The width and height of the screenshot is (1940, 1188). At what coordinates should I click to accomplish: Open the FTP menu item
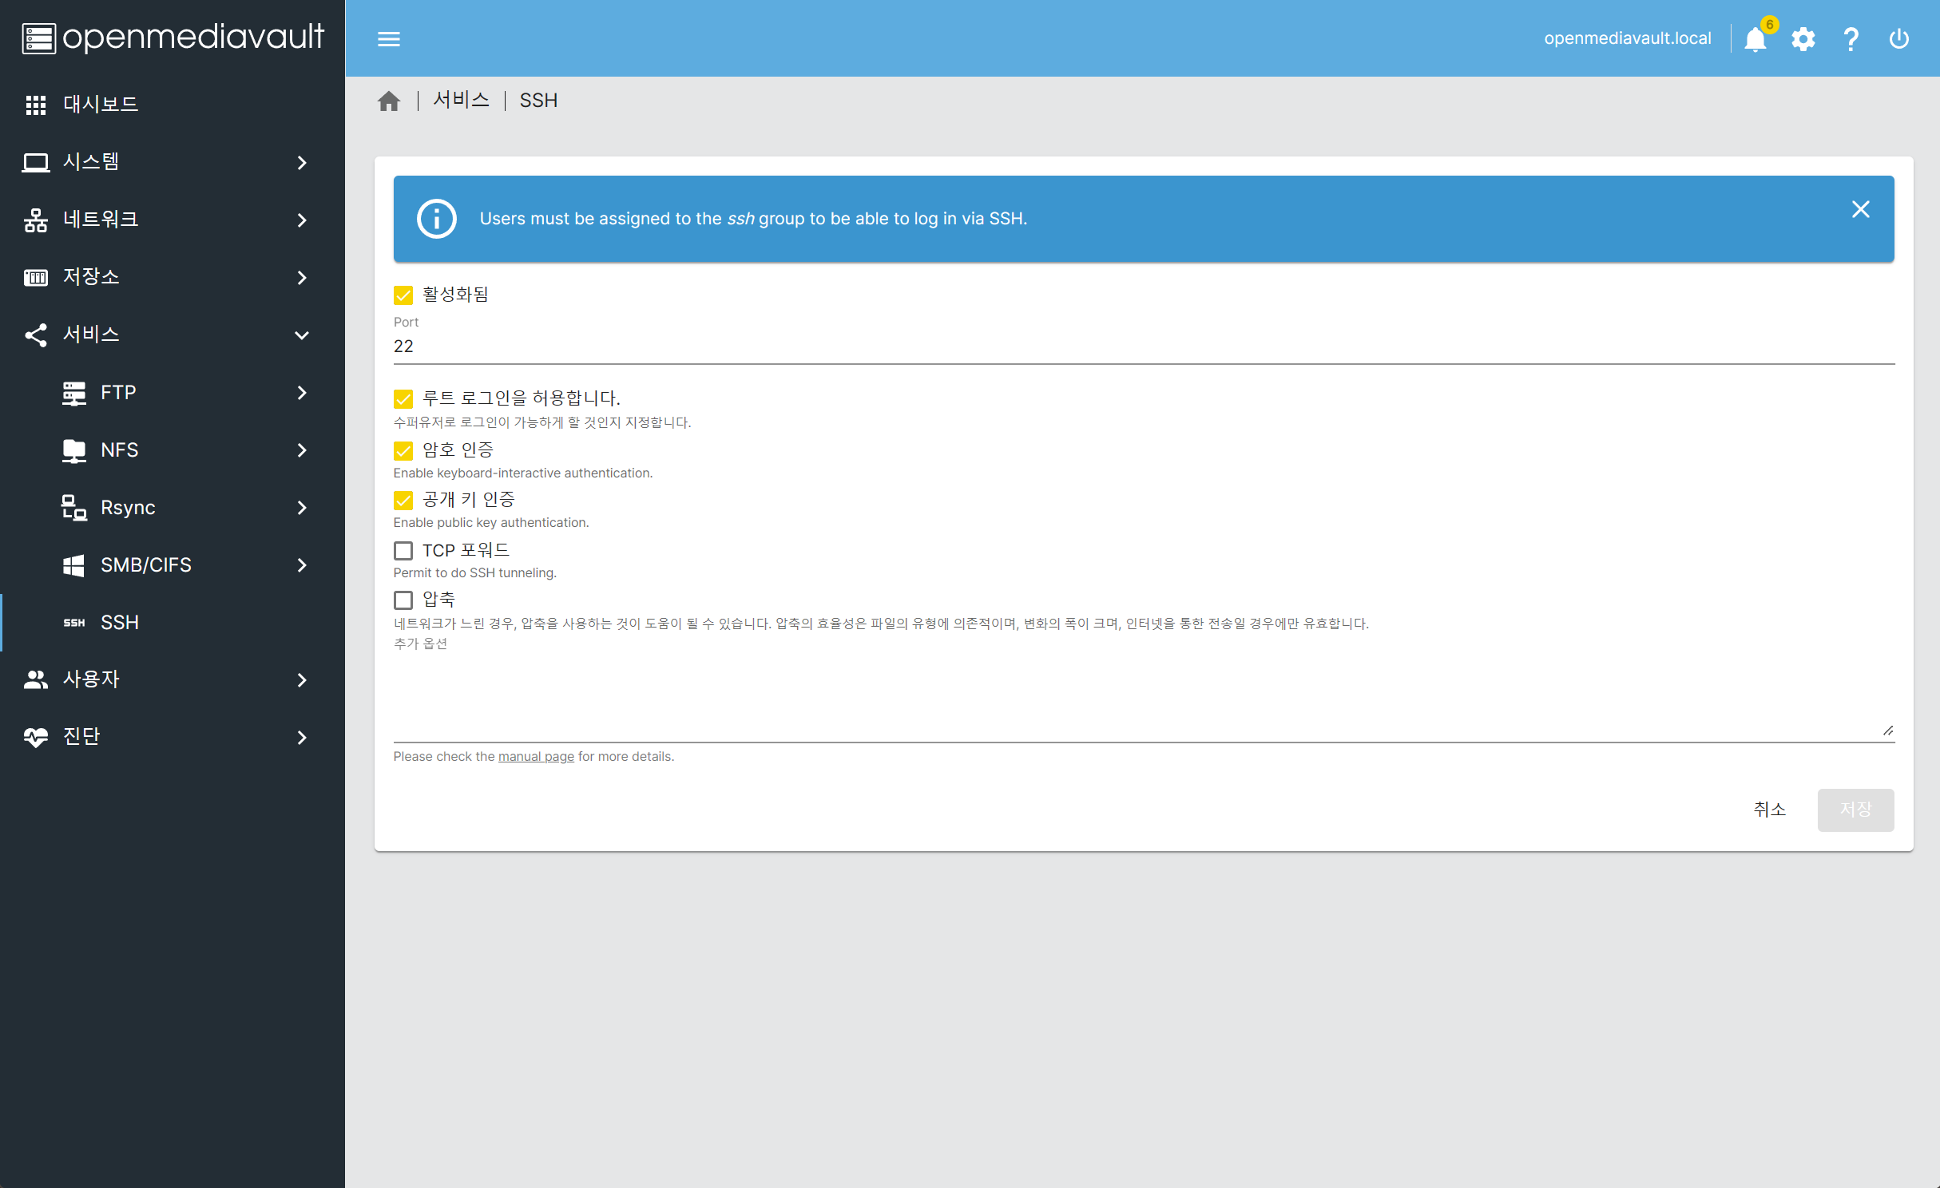(x=173, y=393)
